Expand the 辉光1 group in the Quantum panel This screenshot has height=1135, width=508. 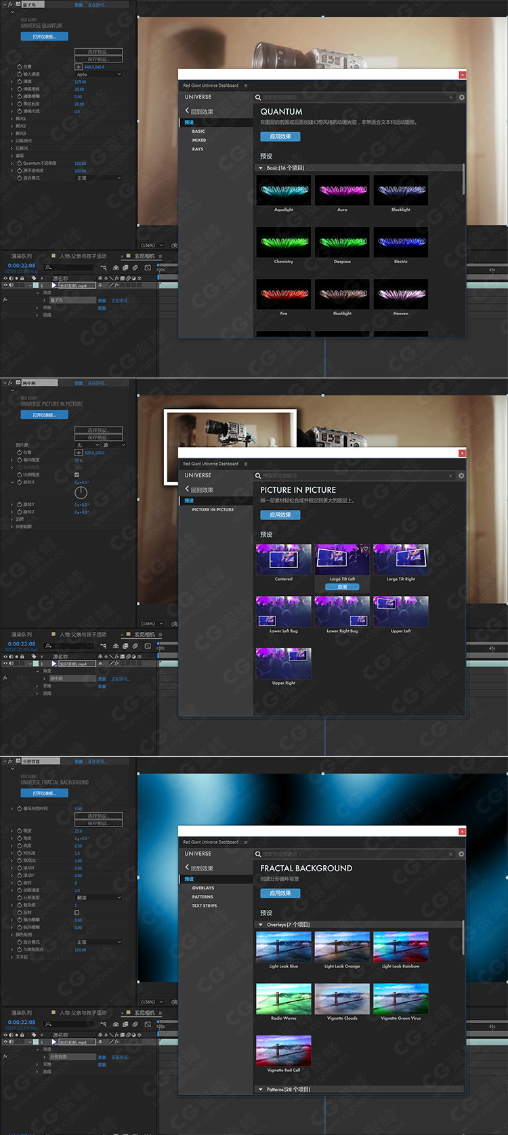pos(12,119)
